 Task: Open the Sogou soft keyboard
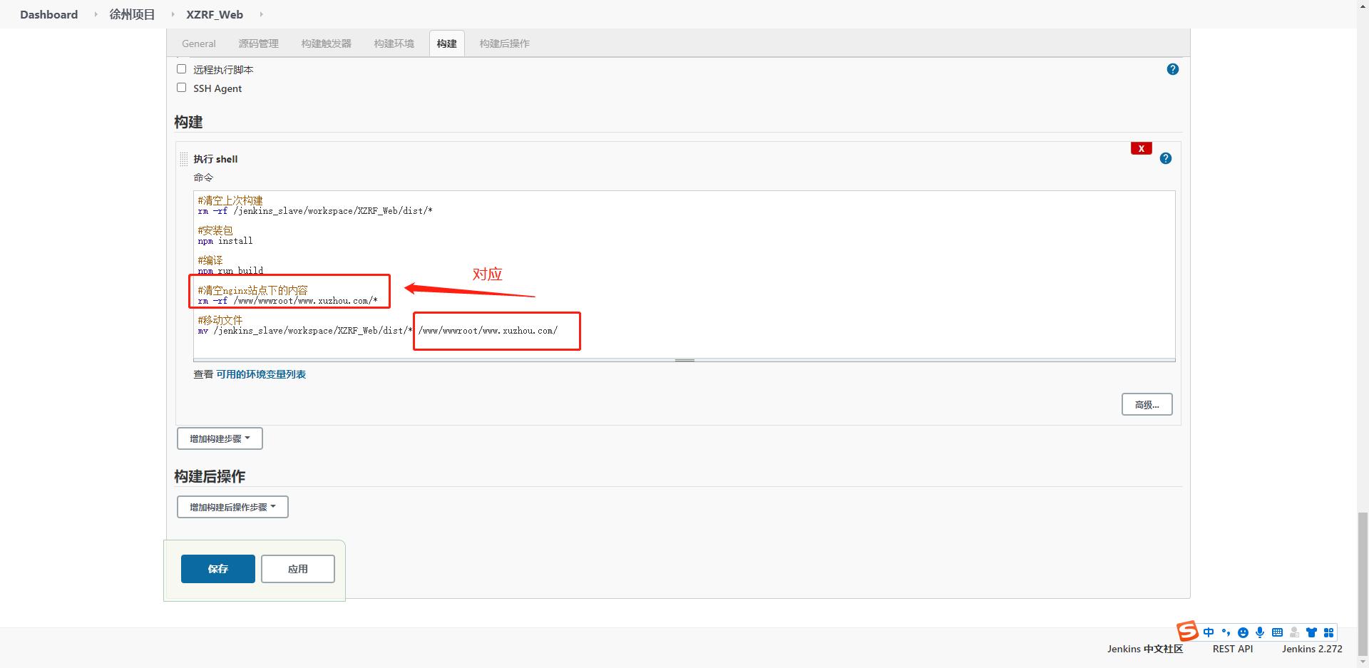[x=1277, y=632]
